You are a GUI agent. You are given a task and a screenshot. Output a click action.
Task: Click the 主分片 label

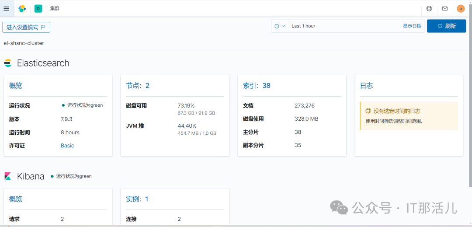coord(250,132)
